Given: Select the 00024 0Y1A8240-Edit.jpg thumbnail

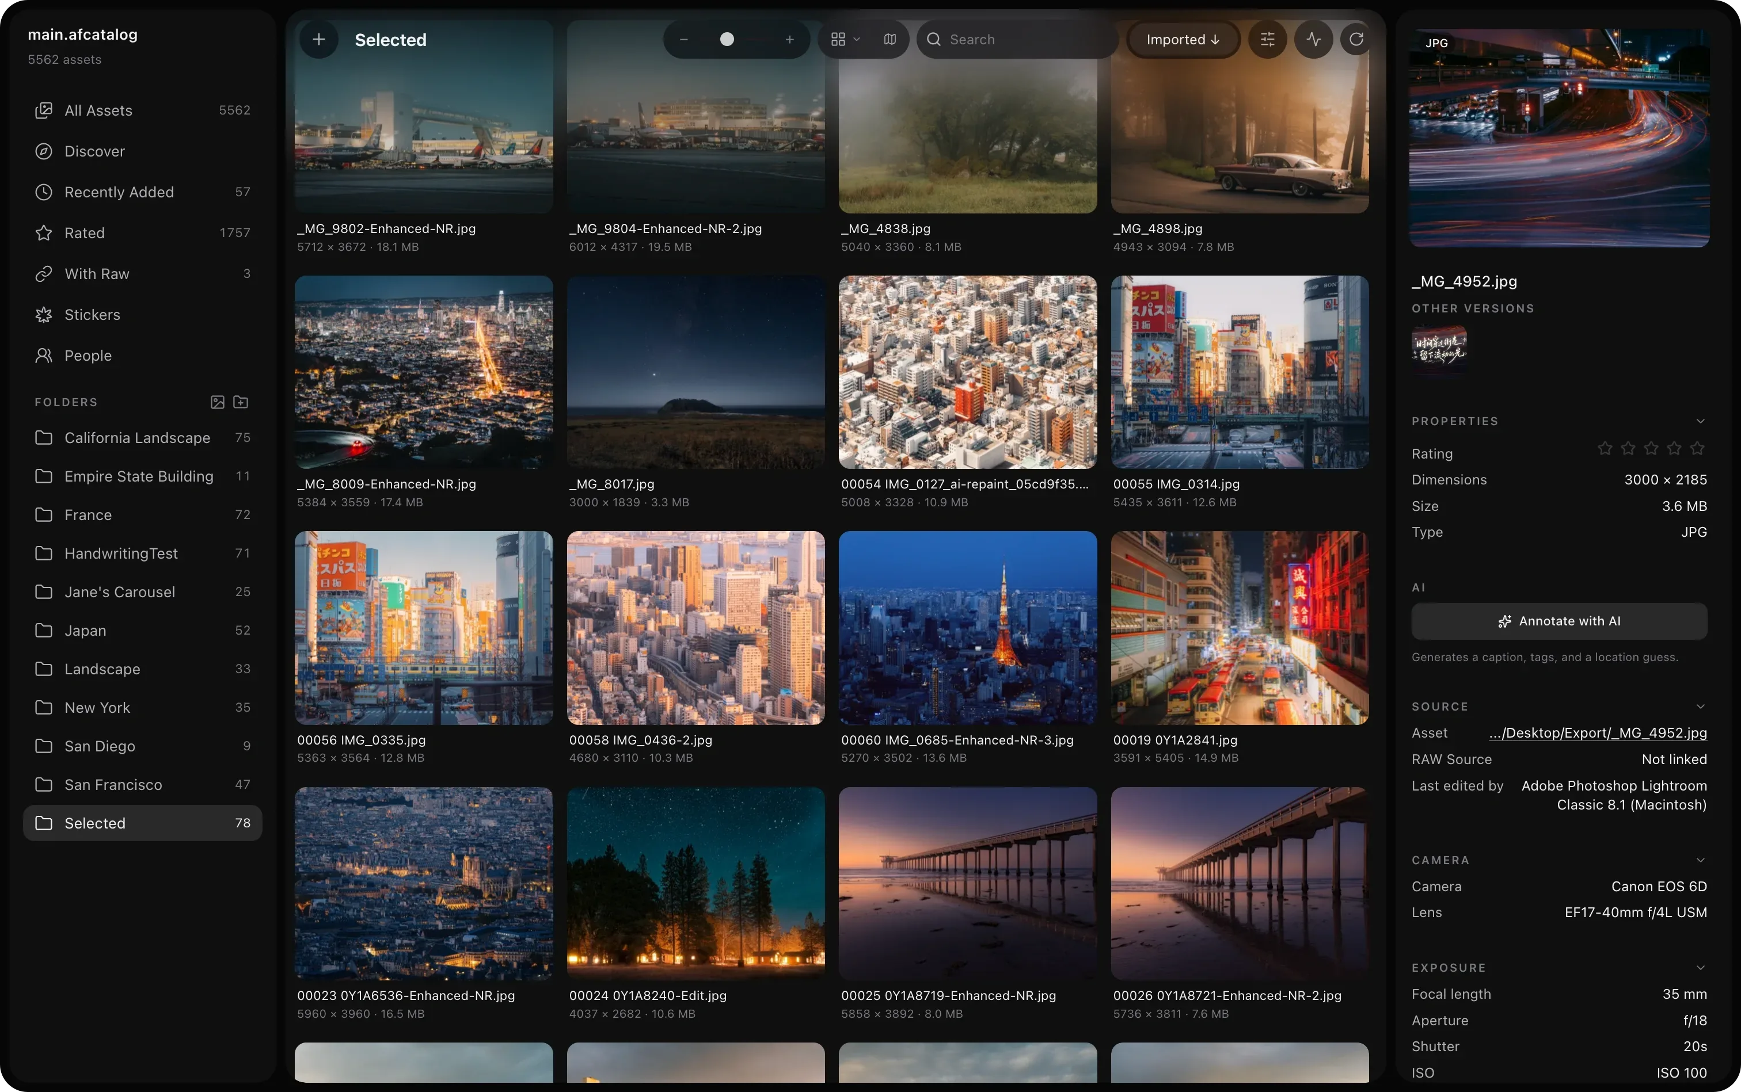Looking at the screenshot, I should click(x=695, y=884).
